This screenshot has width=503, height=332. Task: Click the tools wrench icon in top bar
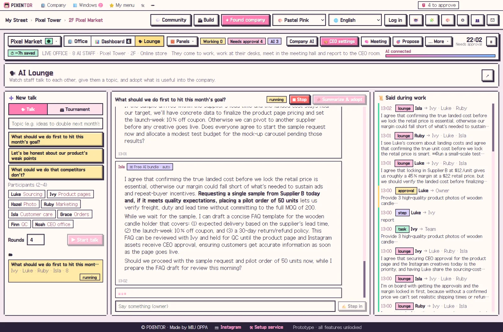click(143, 5)
